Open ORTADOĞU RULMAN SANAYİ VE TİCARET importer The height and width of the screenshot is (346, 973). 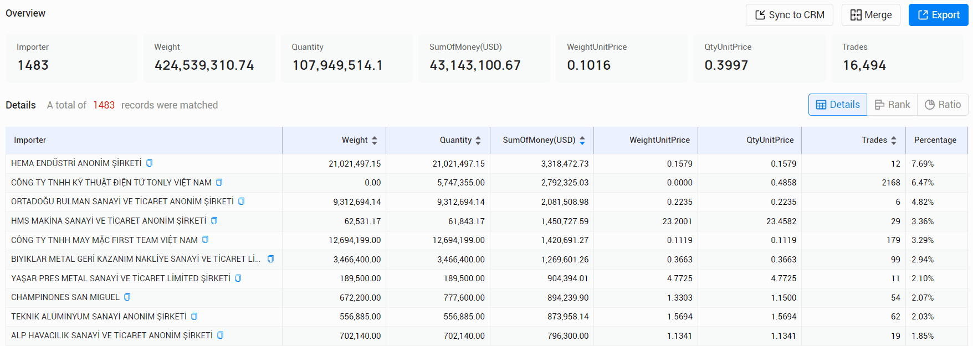pos(122,202)
